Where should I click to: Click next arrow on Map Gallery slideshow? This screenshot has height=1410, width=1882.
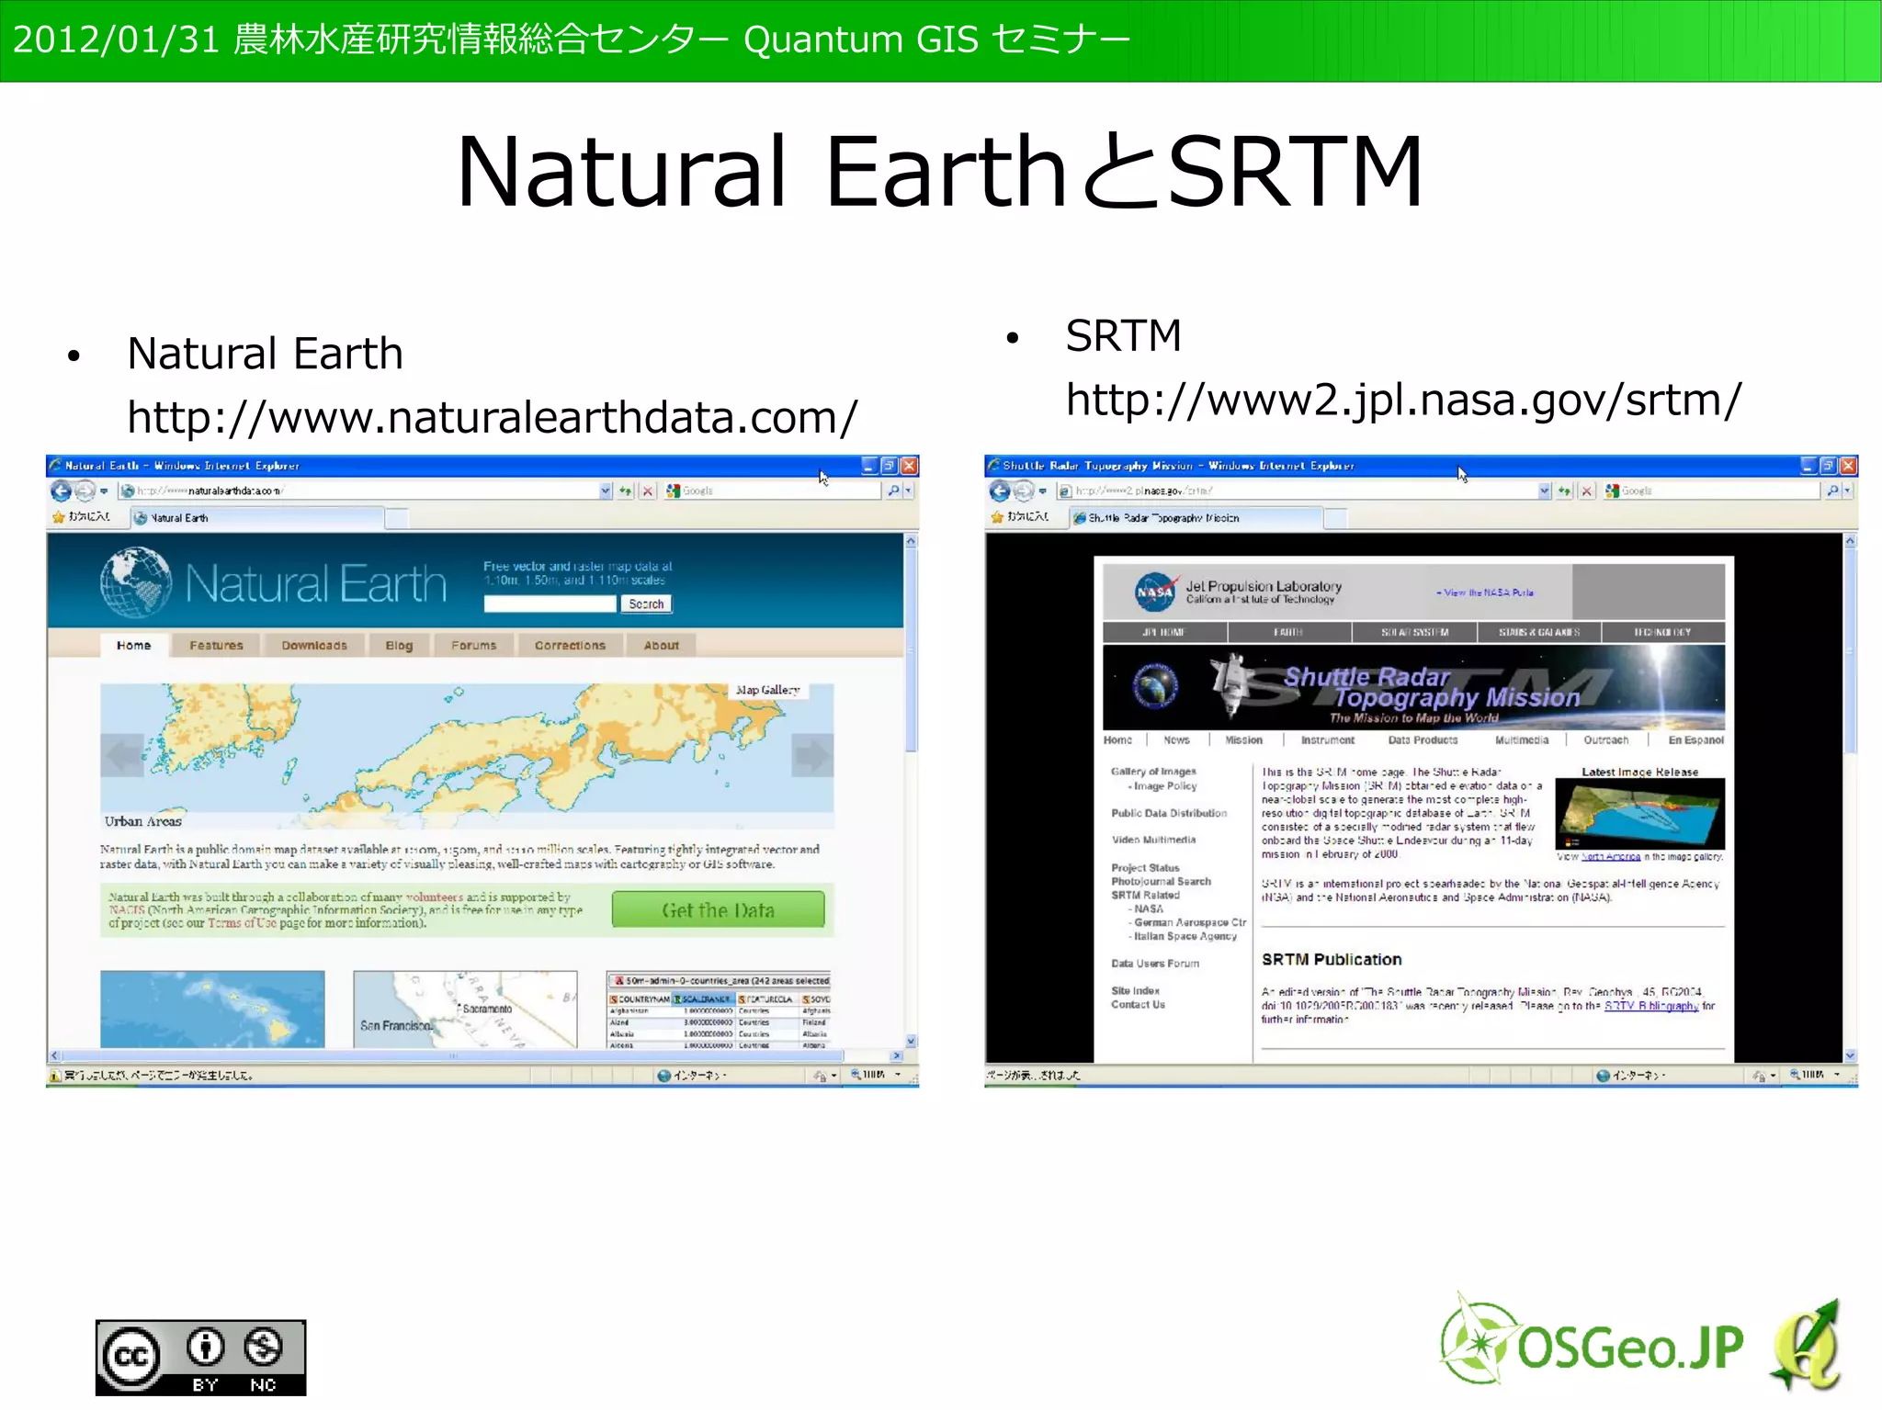812,755
